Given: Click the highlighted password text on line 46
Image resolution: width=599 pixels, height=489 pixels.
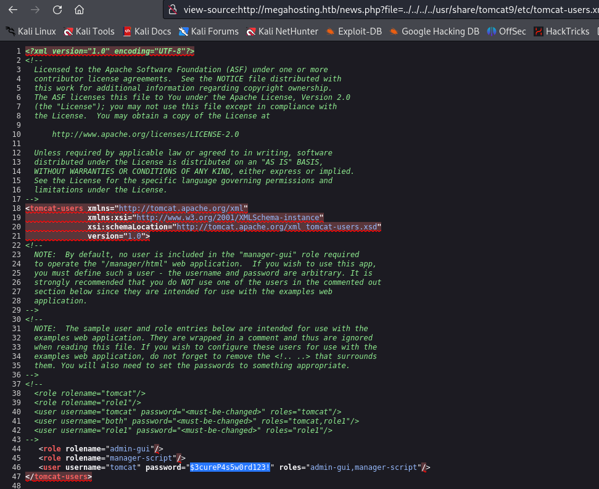Looking at the screenshot, I should click(x=229, y=467).
